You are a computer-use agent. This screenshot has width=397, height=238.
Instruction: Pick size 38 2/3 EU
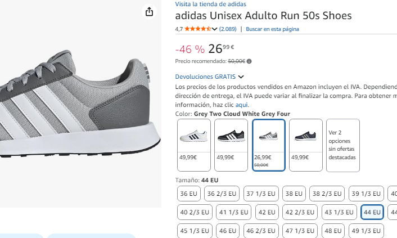[328, 194]
